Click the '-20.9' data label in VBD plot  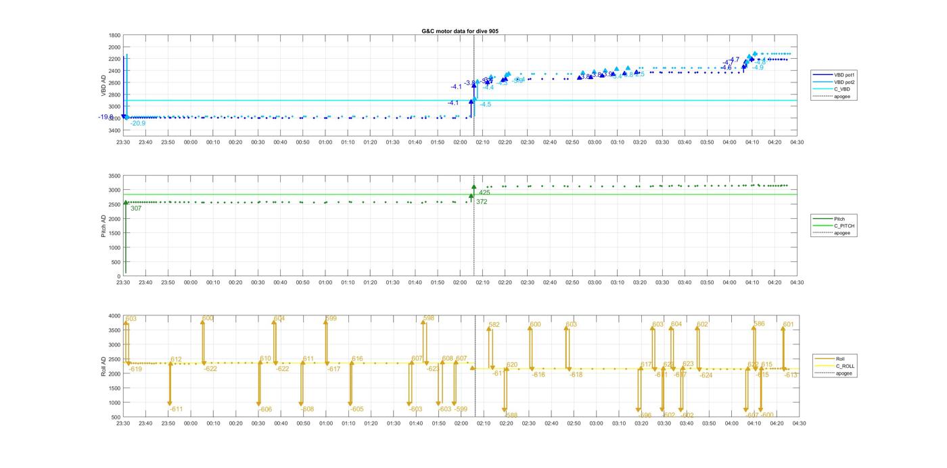(138, 124)
